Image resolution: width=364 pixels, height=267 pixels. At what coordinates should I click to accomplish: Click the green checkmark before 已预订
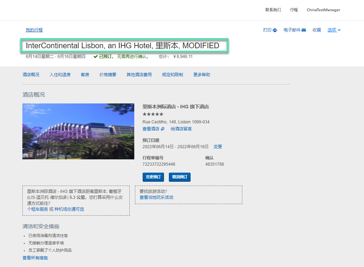click(95, 57)
